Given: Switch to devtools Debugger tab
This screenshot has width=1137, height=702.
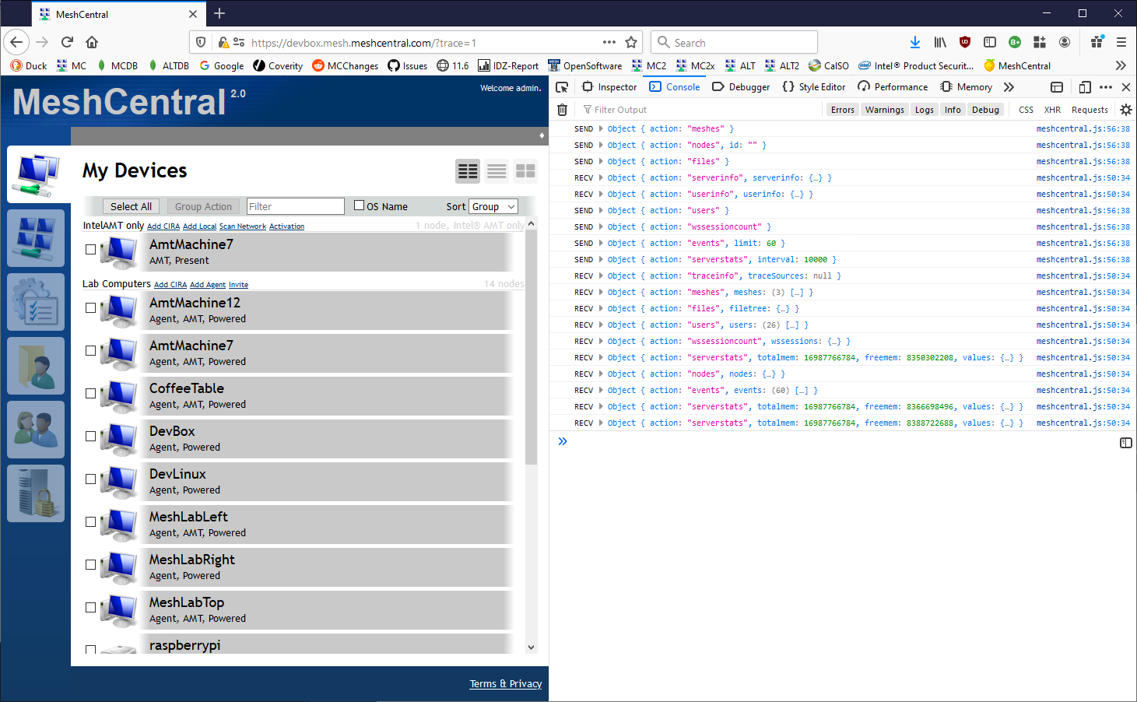Looking at the screenshot, I should 741,87.
